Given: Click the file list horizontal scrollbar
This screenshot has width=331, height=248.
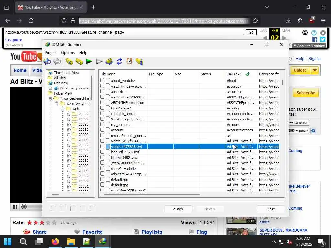Looking at the screenshot, I should [152, 194].
